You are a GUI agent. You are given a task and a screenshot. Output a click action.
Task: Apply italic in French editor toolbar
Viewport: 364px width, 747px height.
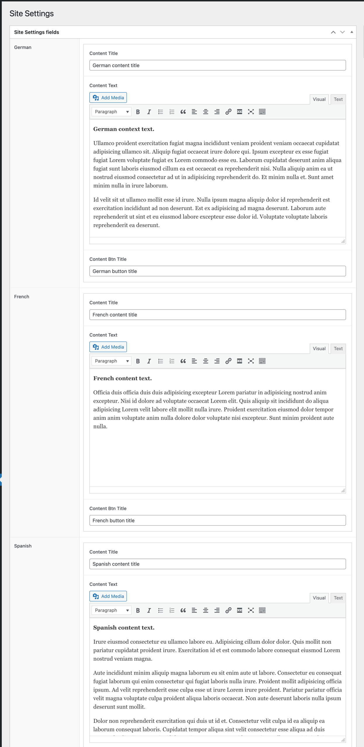[149, 361]
